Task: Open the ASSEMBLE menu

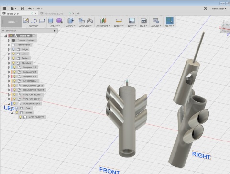Action: pos(86,26)
